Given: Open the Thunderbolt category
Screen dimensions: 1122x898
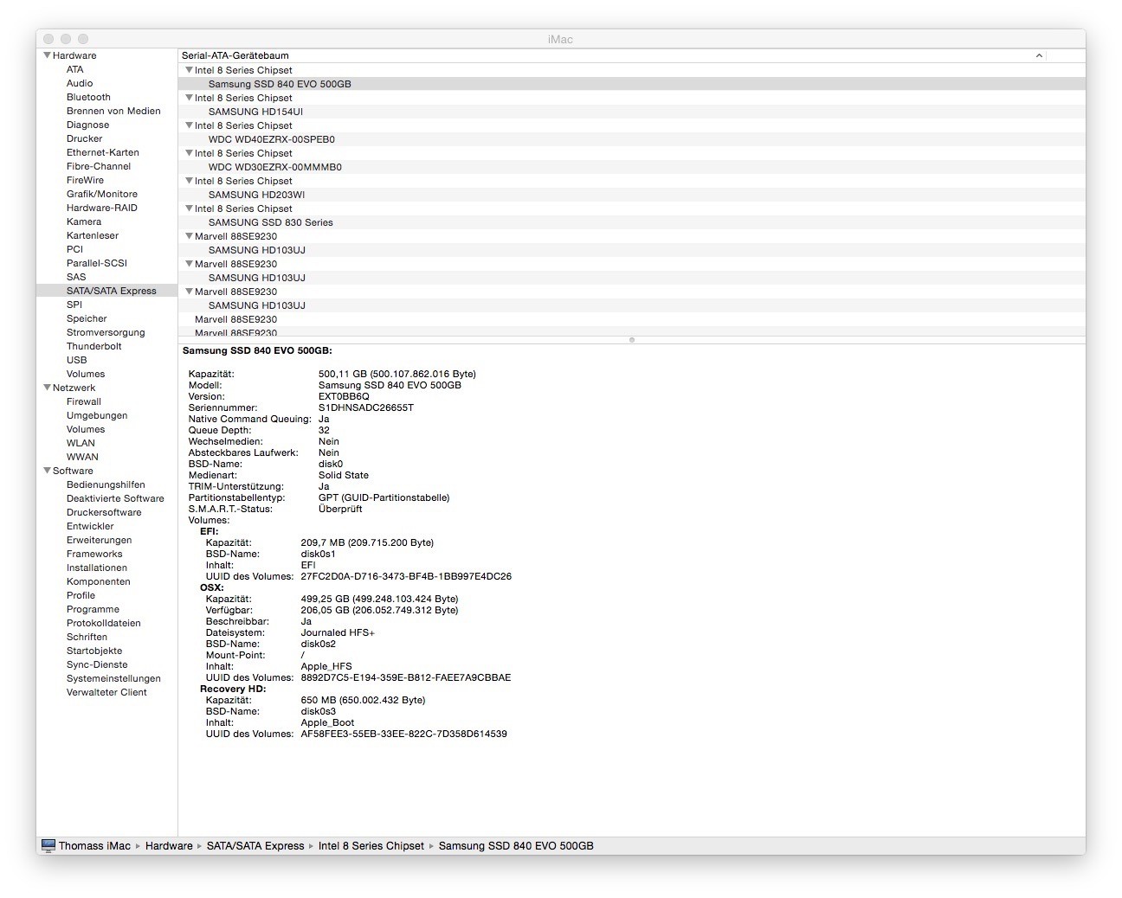Looking at the screenshot, I should [94, 346].
